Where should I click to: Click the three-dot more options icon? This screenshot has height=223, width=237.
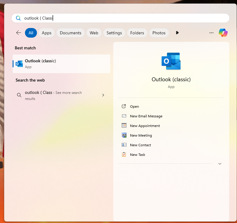[211, 33]
